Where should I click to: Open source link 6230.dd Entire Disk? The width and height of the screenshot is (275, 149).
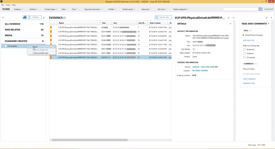pyautogui.click(x=205, y=67)
